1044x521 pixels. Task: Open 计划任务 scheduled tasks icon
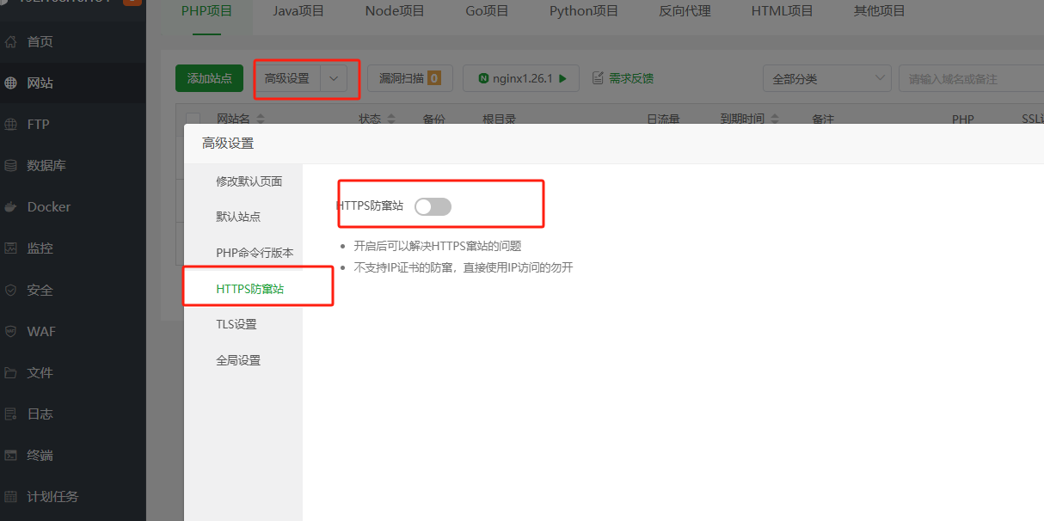11,496
